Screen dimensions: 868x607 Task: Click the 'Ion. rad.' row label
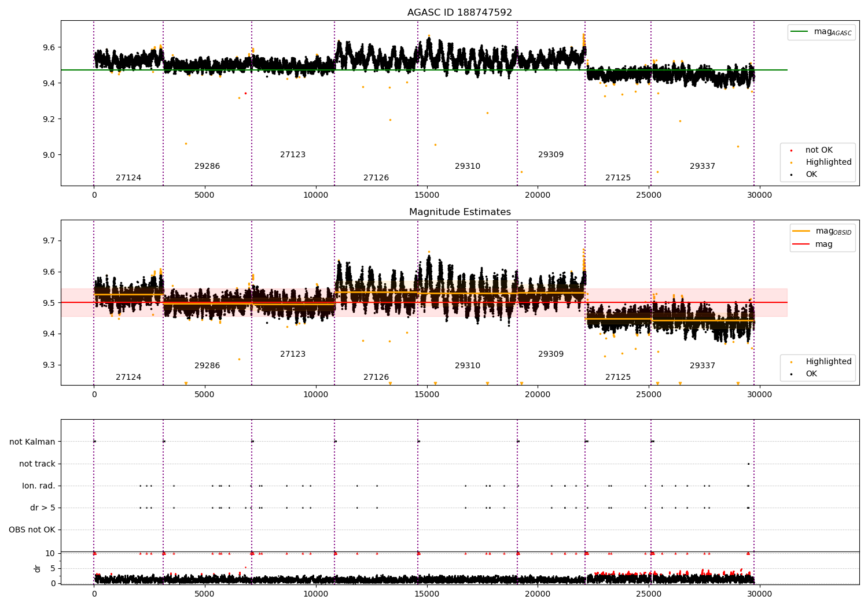pos(39,486)
